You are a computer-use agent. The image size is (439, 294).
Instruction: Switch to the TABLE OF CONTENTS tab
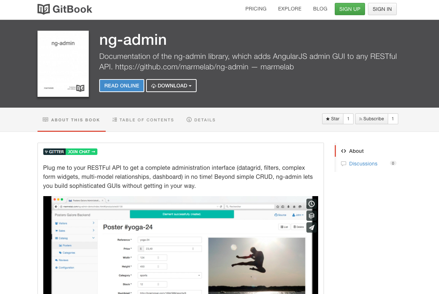coord(143,120)
